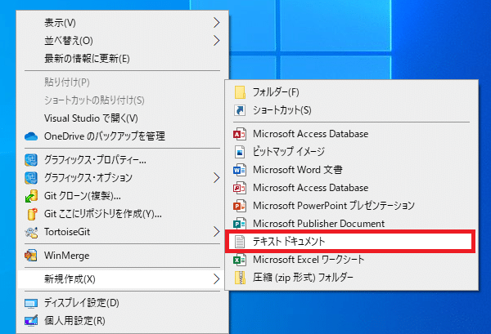
Task: Select 新規作成(X) menu entry
Action: click(123, 279)
